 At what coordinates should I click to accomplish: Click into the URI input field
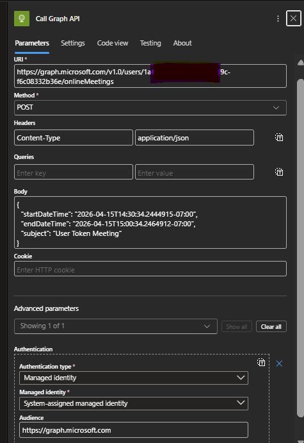click(150, 76)
